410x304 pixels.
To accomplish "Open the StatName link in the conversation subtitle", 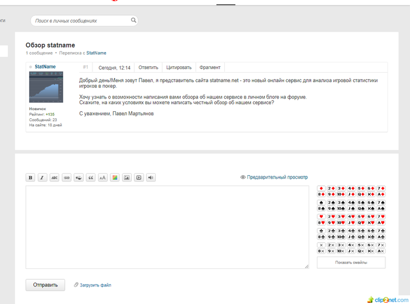I will pos(96,53).
